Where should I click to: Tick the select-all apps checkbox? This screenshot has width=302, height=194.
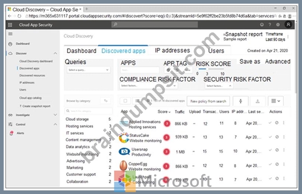[125, 101]
